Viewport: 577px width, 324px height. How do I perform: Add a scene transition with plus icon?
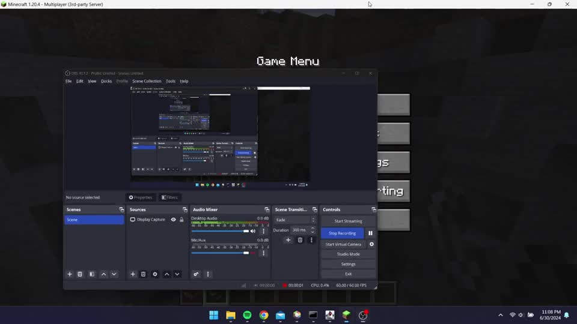pos(288,240)
